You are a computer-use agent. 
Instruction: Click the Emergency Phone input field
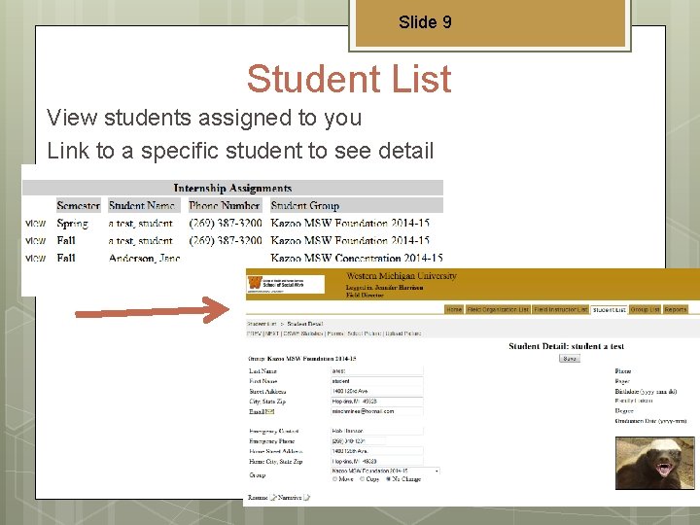point(358,441)
